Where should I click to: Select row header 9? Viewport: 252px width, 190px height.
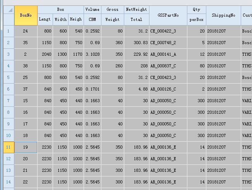9,124
